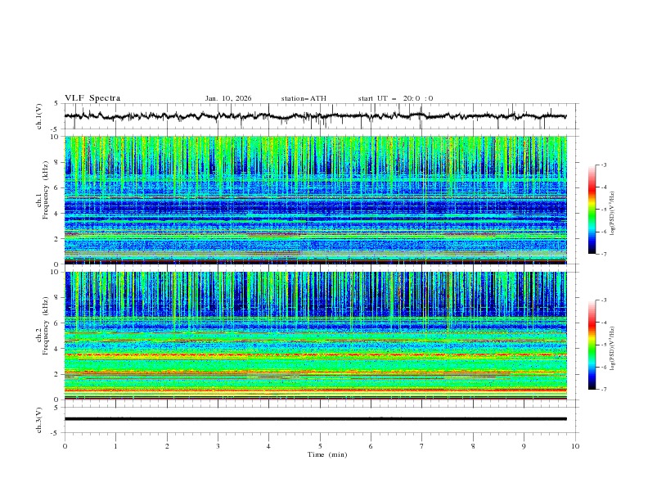Viewport: 648px width, 501px height.
Task: Click the ch.3(V) axis label
Action: coord(40,418)
